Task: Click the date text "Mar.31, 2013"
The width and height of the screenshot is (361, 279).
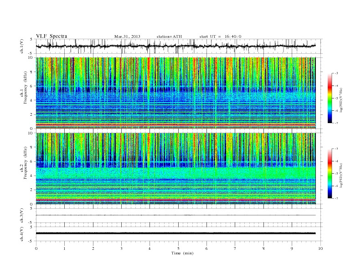Action: (127, 36)
